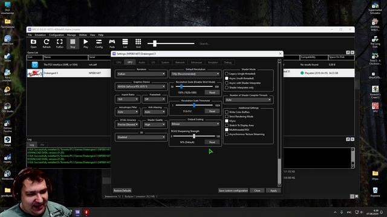
Task: Click the Stop toolbar icon
Action: 73,43
